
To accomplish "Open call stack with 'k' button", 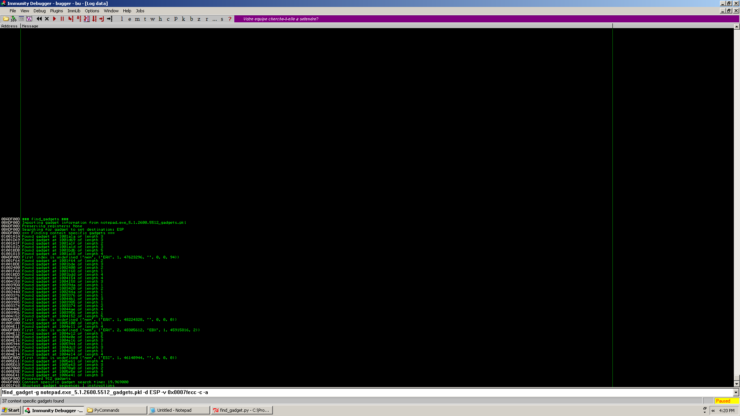I will (183, 19).
